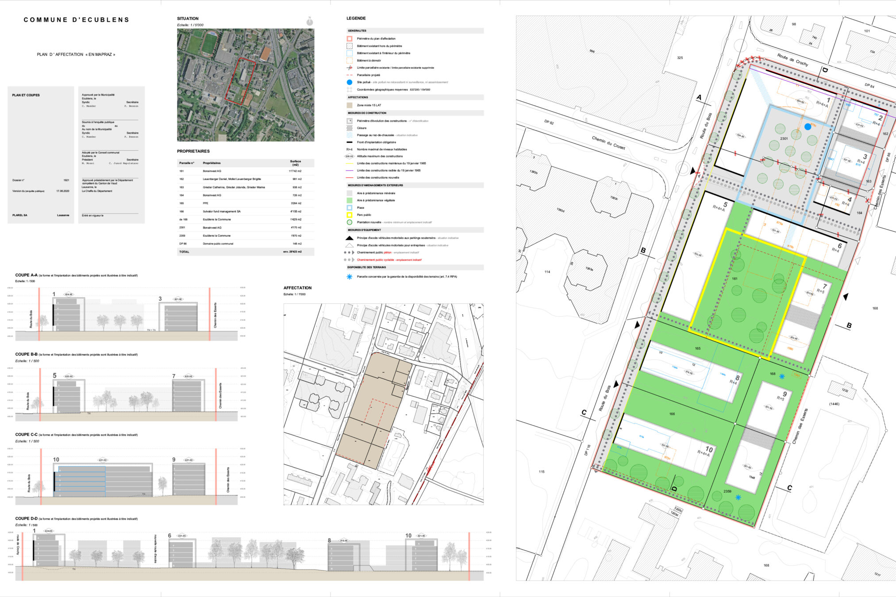Click the '17.06.2020' version date in the title block
Image resolution: width=896 pixels, height=597 pixels.
point(63,191)
